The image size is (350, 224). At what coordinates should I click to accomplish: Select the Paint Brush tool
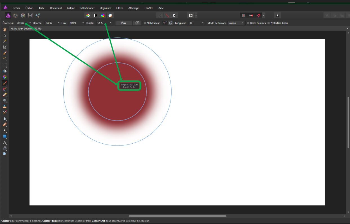point(5,83)
